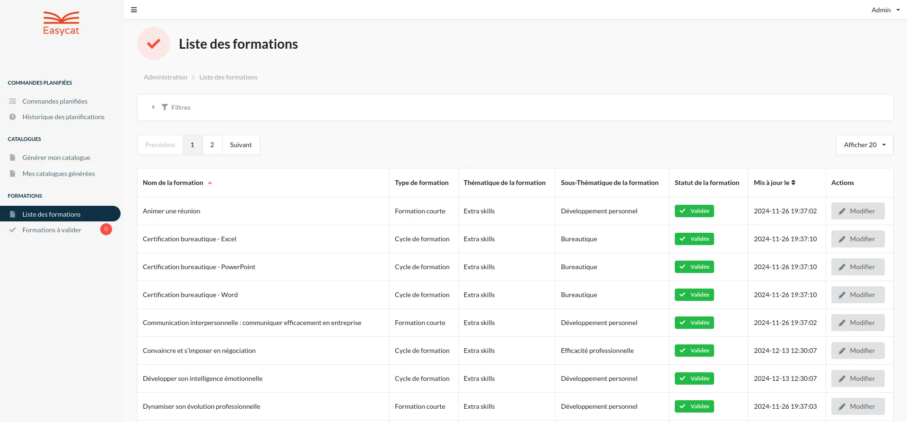
Task: Click Modifier for Certification bureautique - PowerPoint
Action: [858, 267]
